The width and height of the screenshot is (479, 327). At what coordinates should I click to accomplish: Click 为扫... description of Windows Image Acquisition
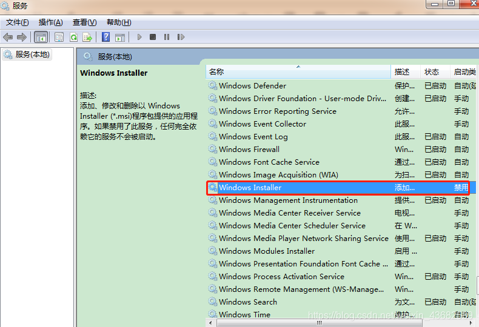click(x=404, y=175)
